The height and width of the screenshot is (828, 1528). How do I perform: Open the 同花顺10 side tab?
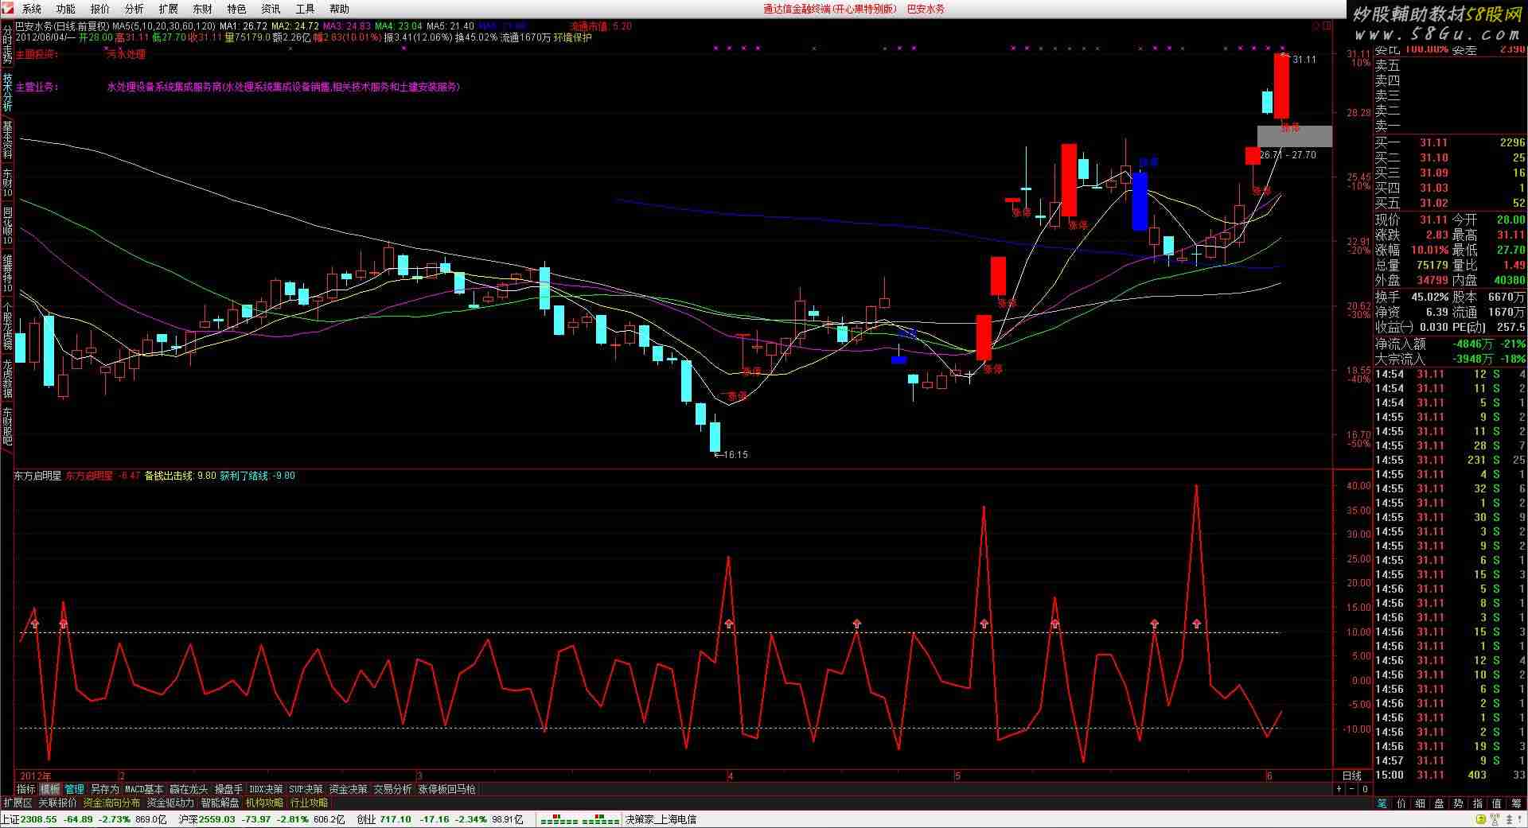[7, 225]
